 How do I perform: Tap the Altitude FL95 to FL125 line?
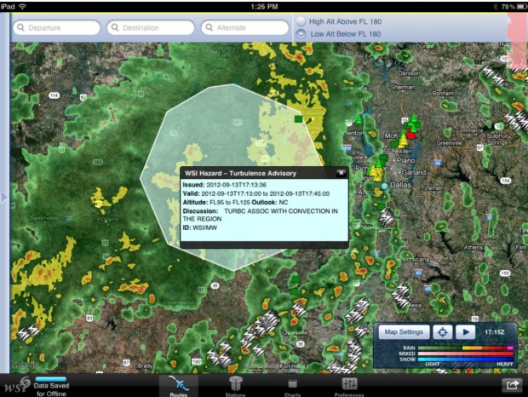pos(235,203)
